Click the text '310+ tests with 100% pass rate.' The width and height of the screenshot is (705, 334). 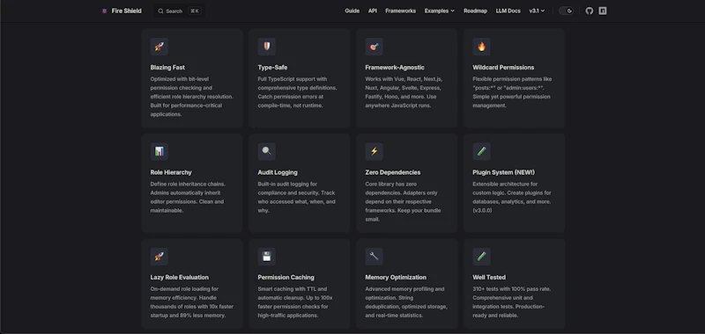(x=512, y=288)
